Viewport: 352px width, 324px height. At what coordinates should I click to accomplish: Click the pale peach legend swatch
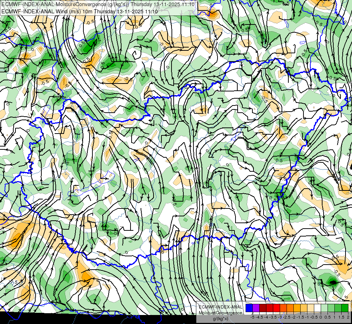(311, 308)
